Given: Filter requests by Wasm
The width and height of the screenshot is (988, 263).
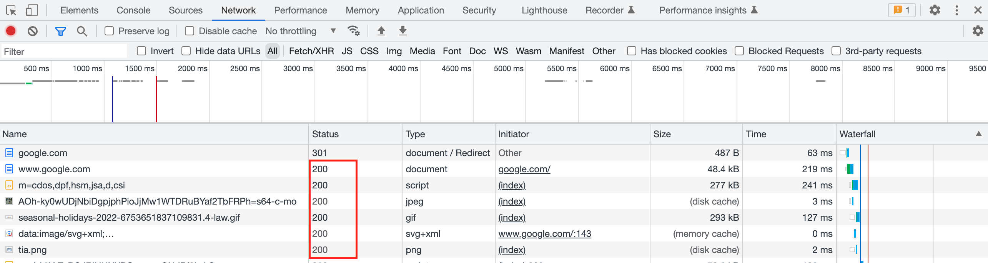Looking at the screenshot, I should 529,51.
